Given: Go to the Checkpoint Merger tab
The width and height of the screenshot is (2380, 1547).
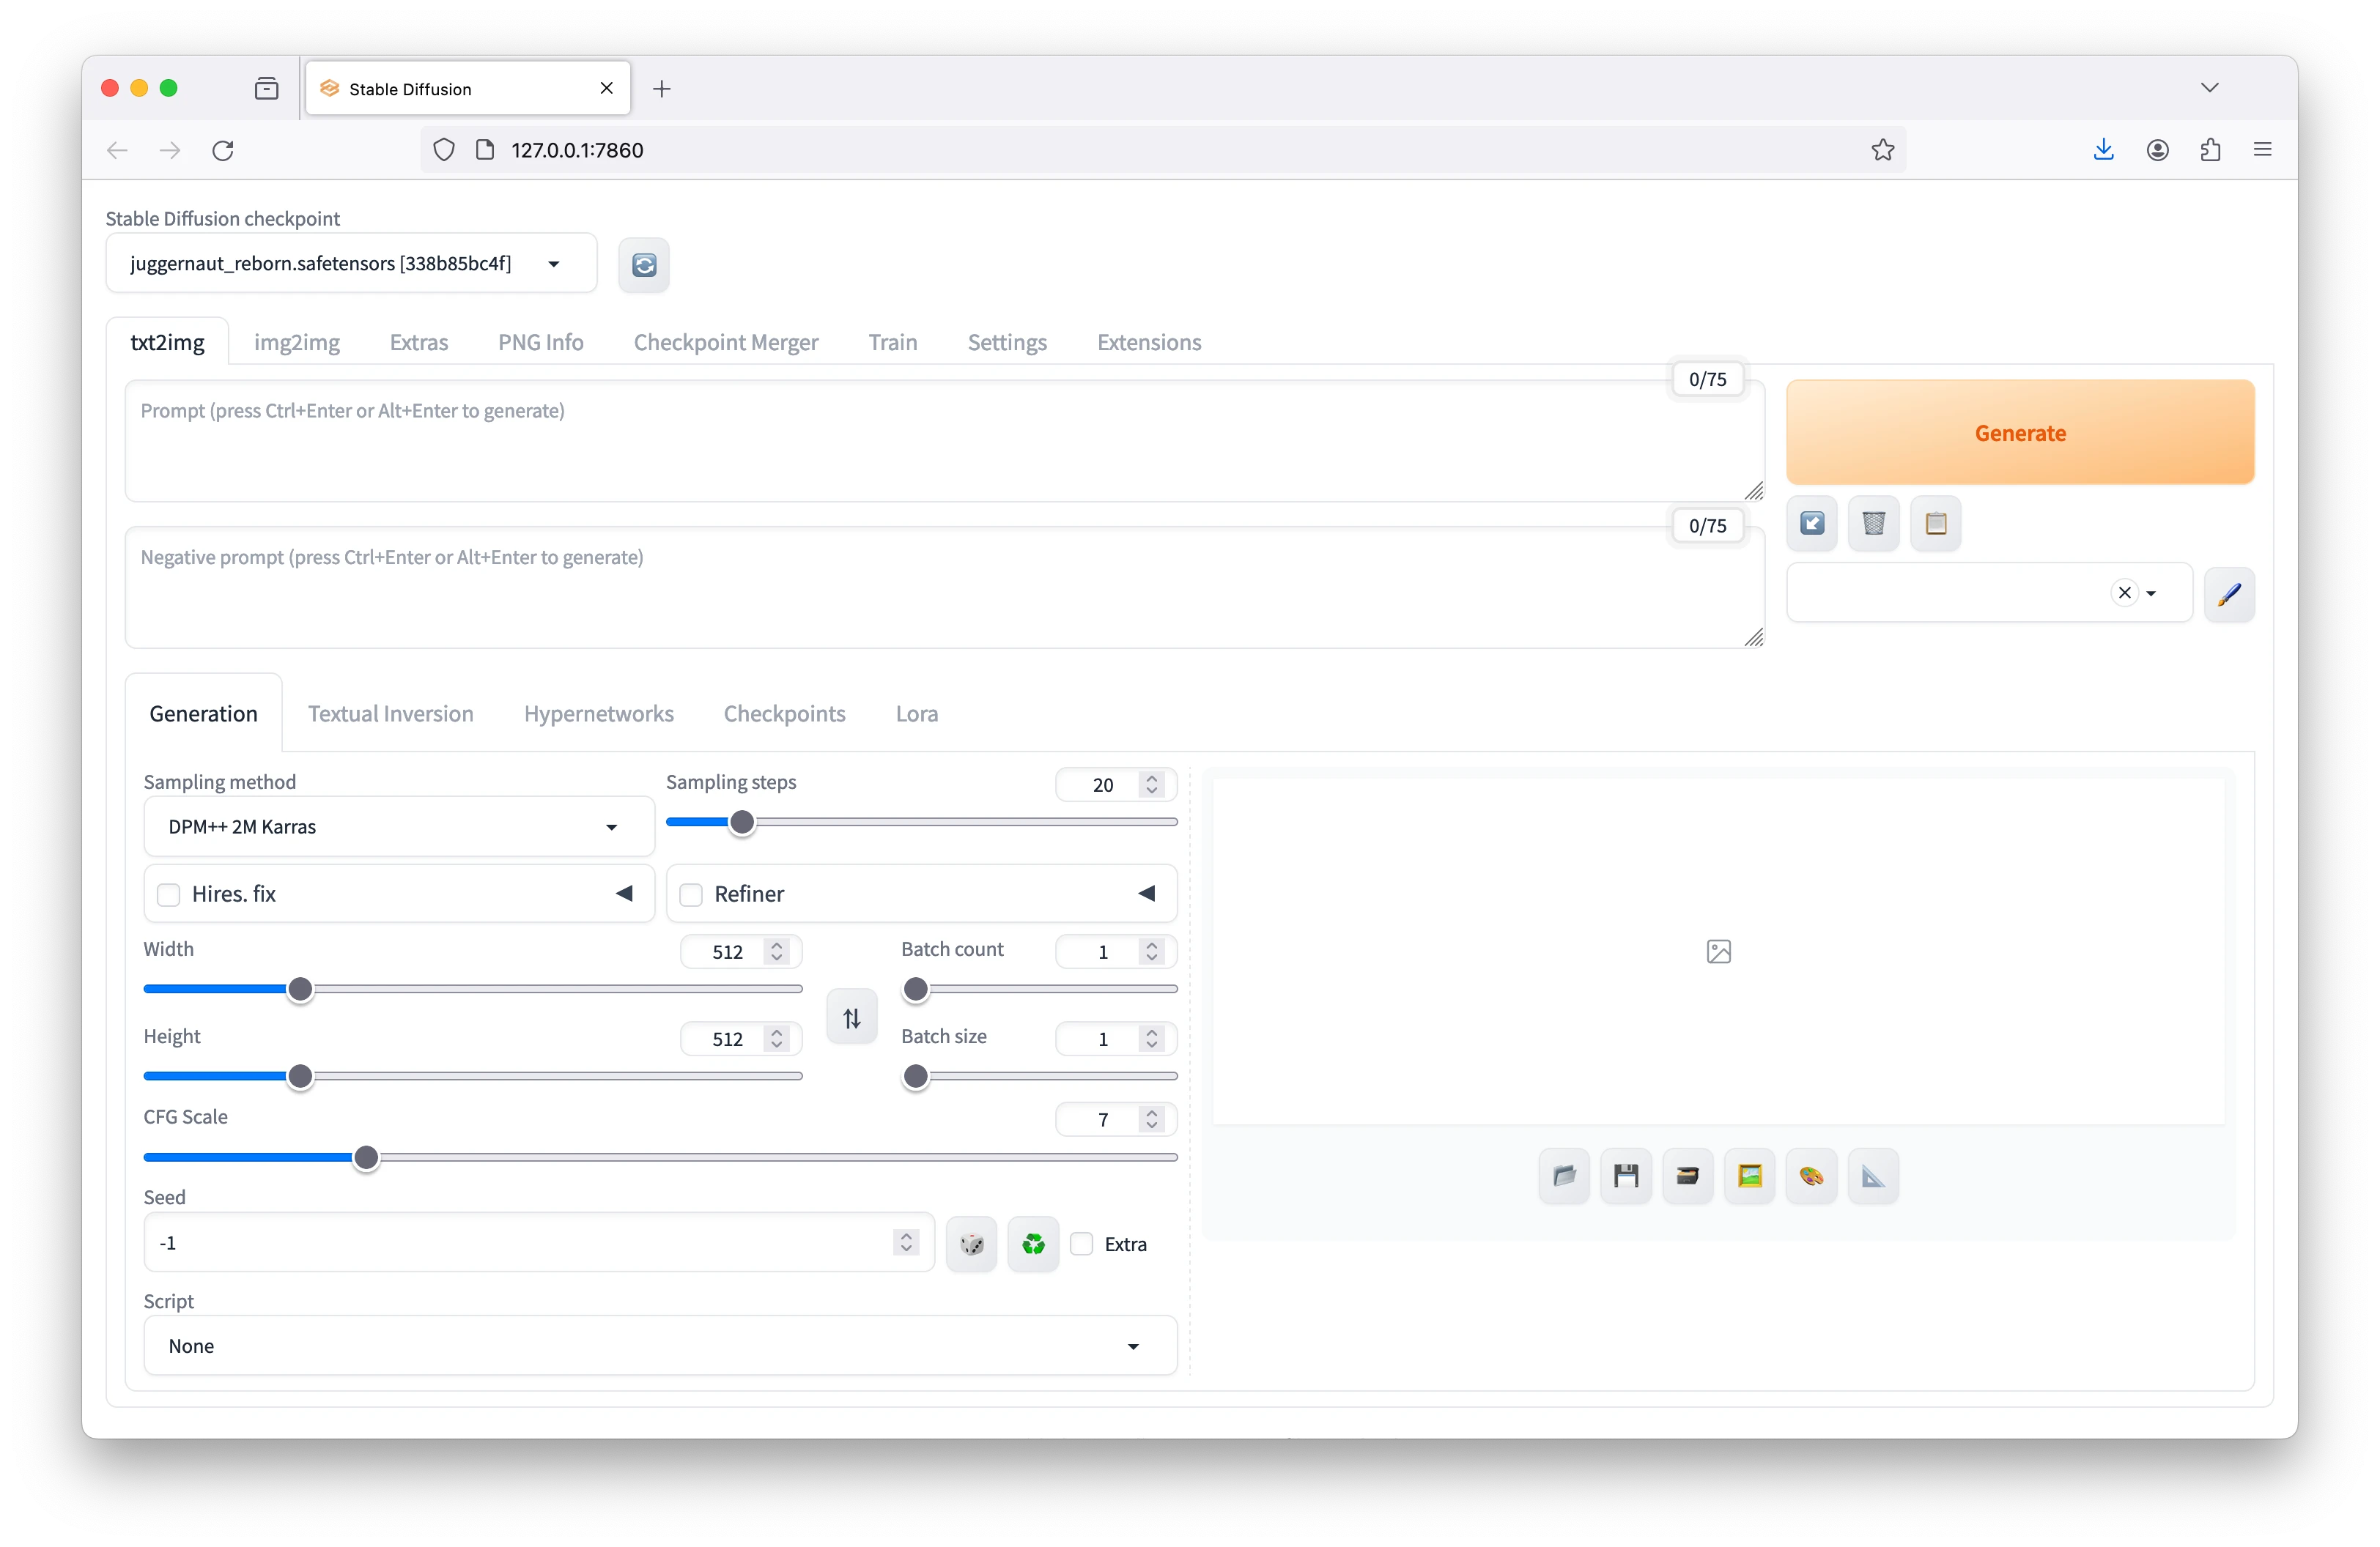Looking at the screenshot, I should 726,342.
